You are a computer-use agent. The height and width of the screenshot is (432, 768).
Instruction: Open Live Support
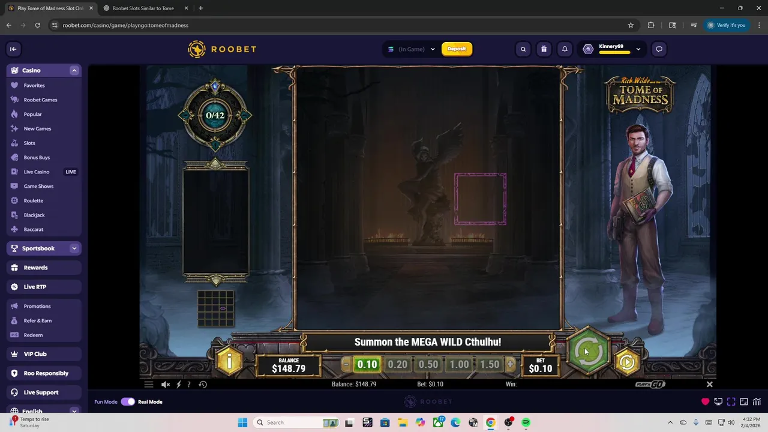tap(43, 392)
